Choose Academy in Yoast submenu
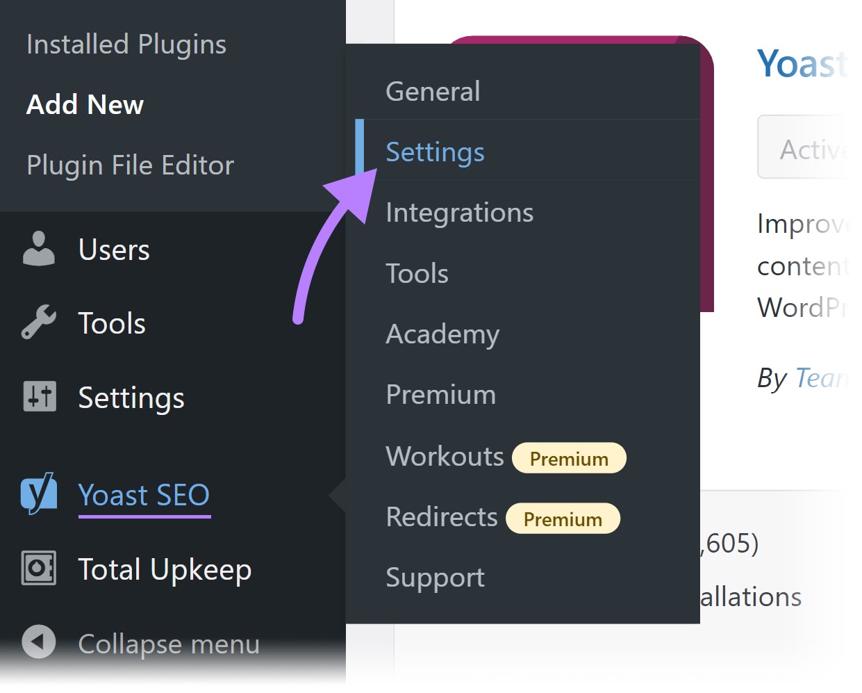The image size is (862, 693). tap(442, 334)
